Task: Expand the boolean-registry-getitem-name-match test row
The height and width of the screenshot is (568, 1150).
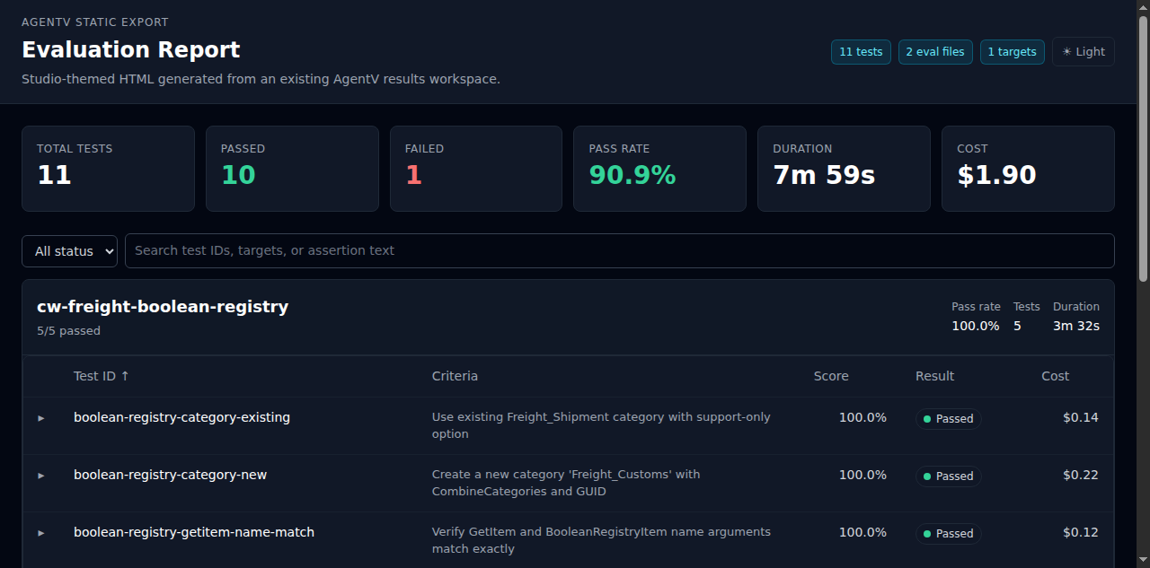Action: (x=40, y=533)
